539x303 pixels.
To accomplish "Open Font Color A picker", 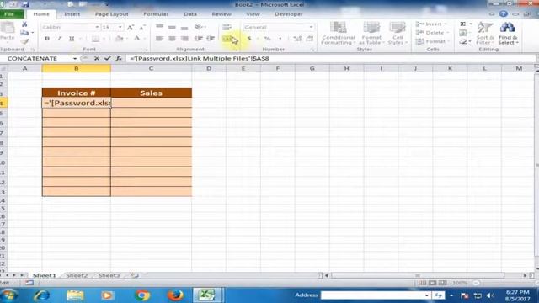I will [x=136, y=39].
